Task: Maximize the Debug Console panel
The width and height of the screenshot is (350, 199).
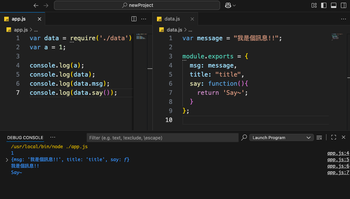Action: point(333,137)
